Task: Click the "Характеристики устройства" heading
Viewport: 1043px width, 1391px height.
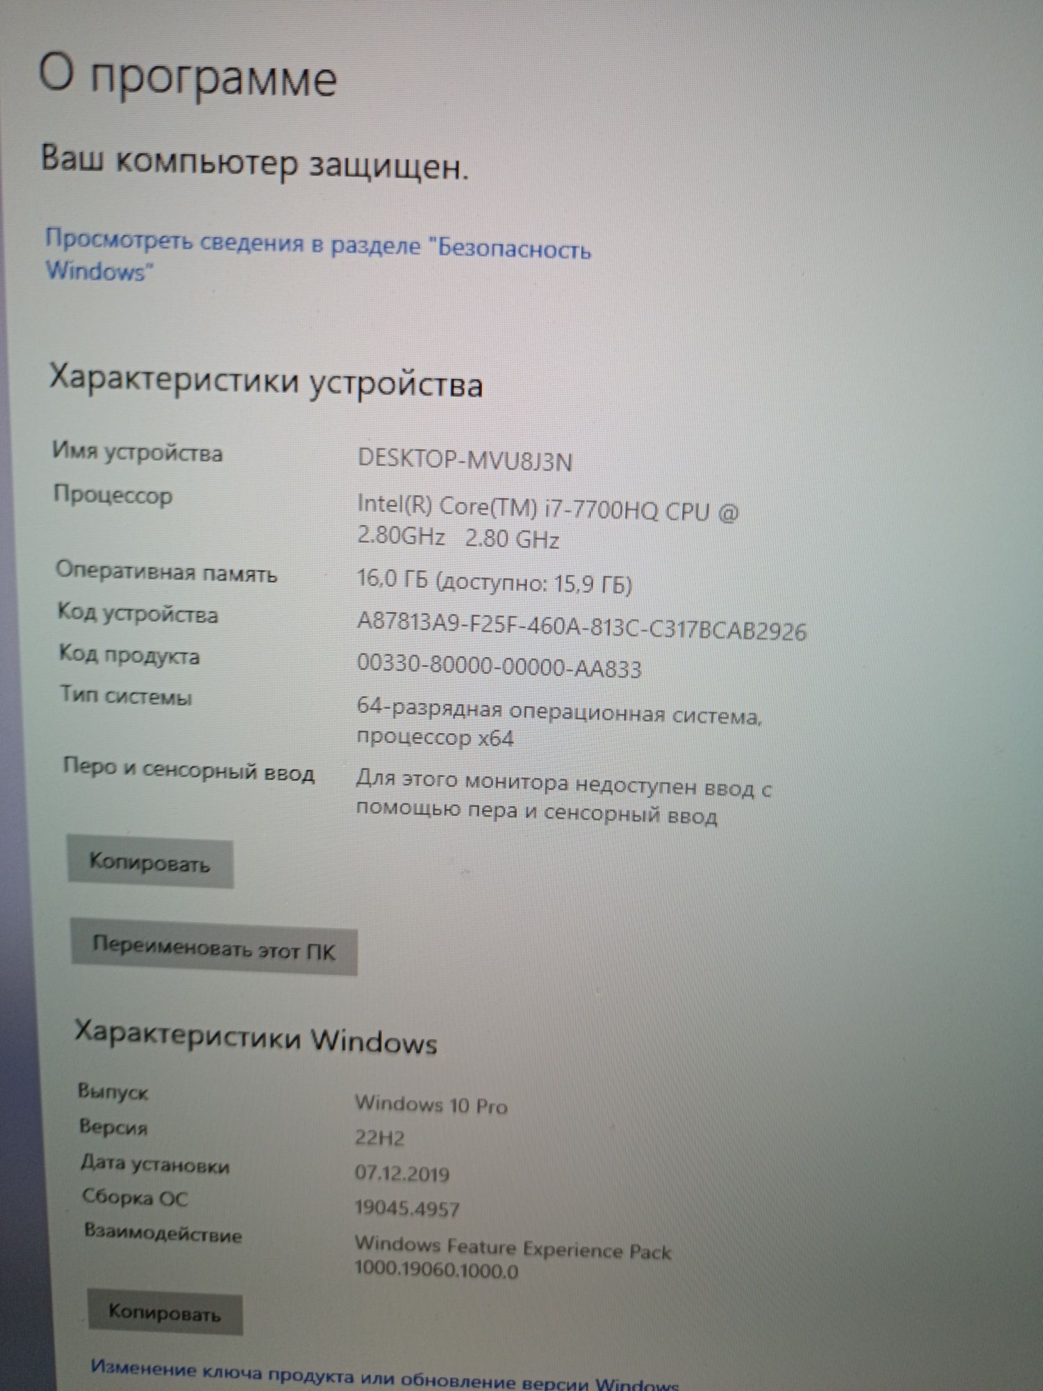Action: 266,381
